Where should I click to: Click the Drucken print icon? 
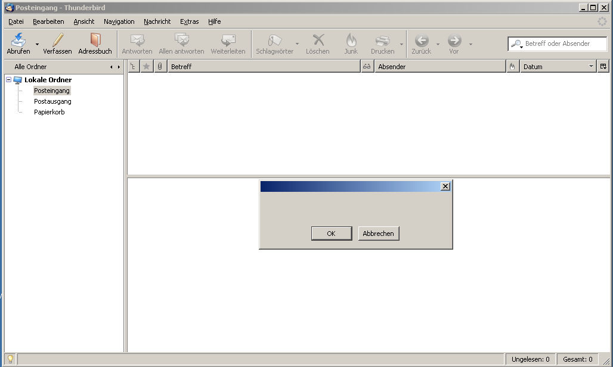pyautogui.click(x=382, y=40)
